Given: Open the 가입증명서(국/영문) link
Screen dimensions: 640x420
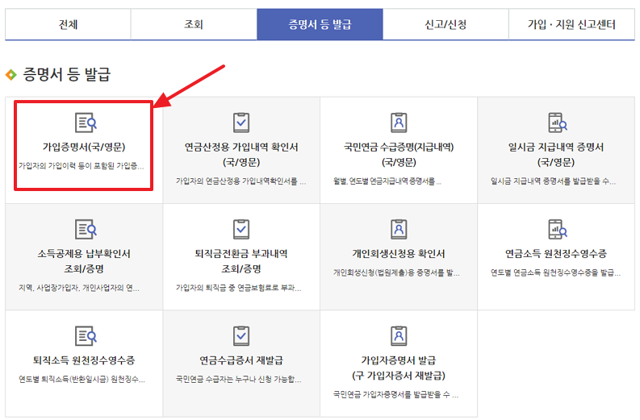Looking at the screenshot, I should (84, 148).
